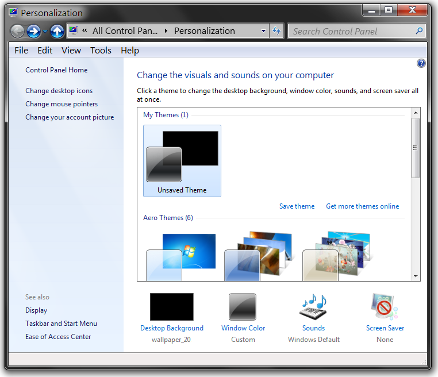Image resolution: width=438 pixels, height=377 pixels.
Task: Go to Control Panel Home
Action: coord(56,70)
